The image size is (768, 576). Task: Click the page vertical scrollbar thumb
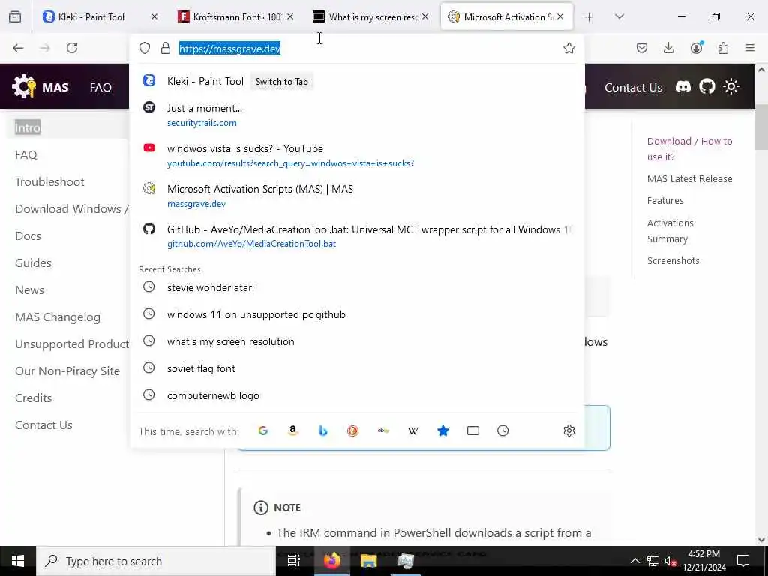[761, 127]
